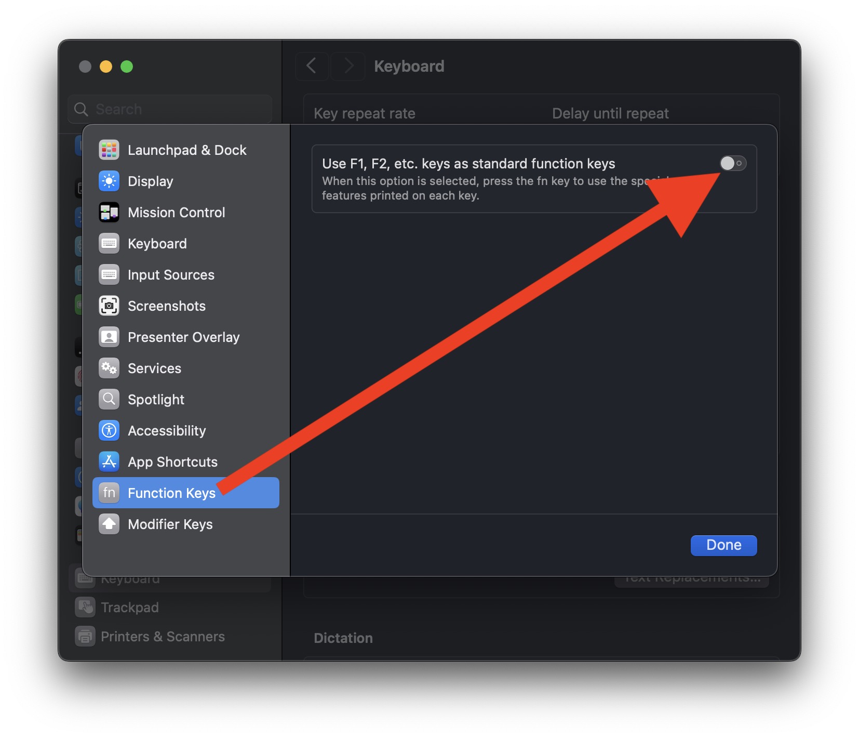Open Display settings via its sun icon
The width and height of the screenshot is (859, 738).
click(x=109, y=181)
